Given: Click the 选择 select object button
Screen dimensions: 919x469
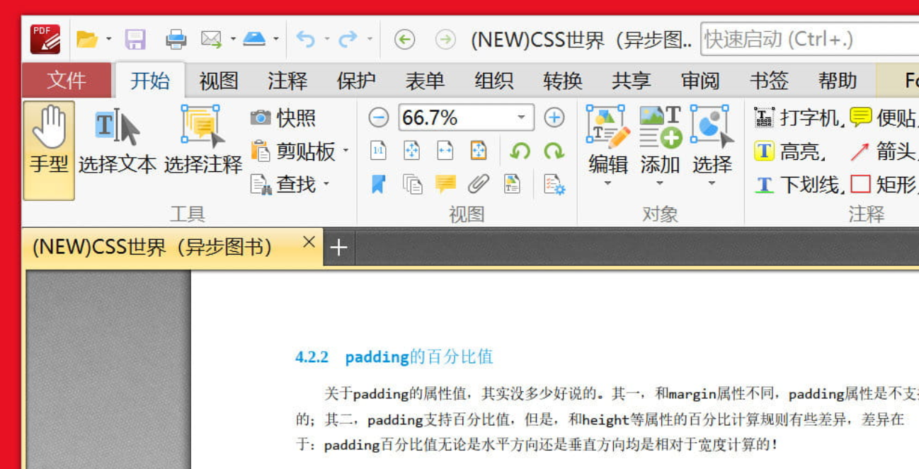Looking at the screenshot, I should (x=712, y=141).
